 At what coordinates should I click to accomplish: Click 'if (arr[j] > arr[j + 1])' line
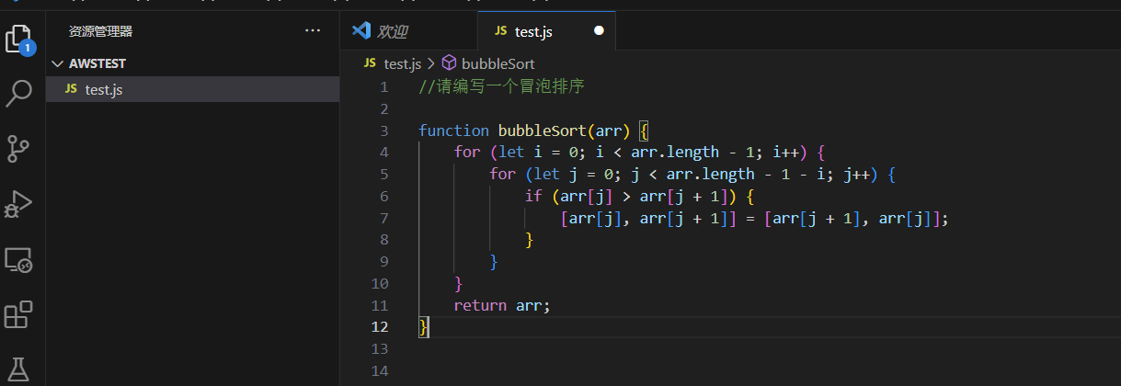639,196
